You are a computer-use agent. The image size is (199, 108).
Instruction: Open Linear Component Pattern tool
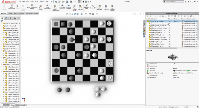[x=32, y=7]
